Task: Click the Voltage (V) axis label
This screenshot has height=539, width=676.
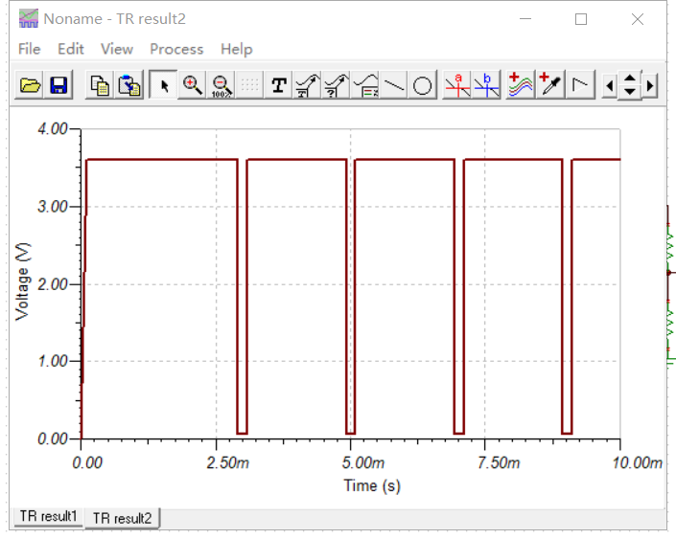Action: point(22,282)
